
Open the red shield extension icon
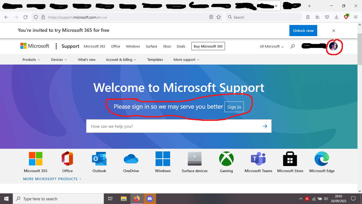(346, 17)
